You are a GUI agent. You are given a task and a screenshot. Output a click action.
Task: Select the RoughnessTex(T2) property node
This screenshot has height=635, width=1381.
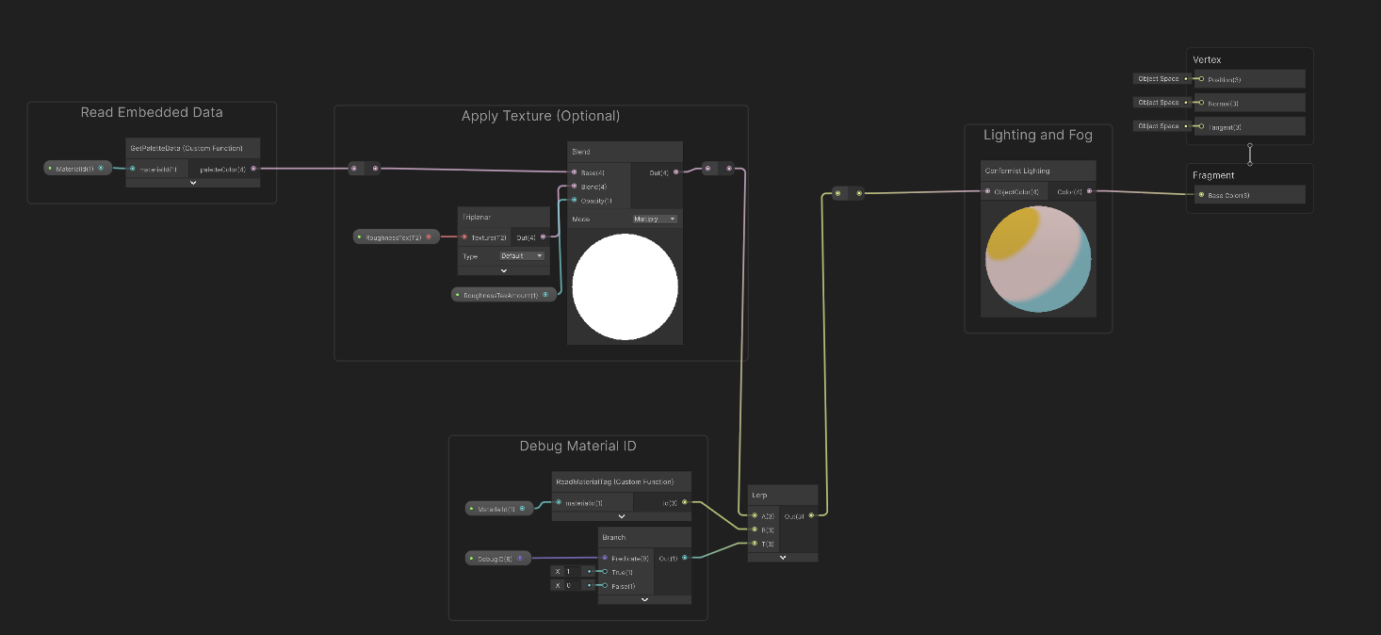click(x=396, y=236)
